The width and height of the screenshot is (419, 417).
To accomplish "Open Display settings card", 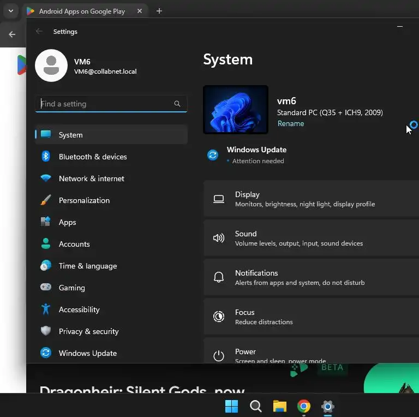I will [312, 199].
